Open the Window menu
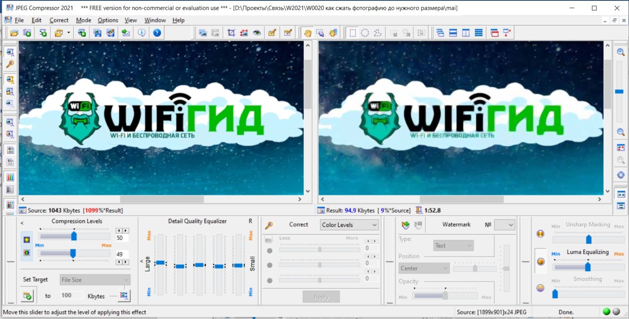Image resolution: width=629 pixels, height=319 pixels. pos(155,20)
